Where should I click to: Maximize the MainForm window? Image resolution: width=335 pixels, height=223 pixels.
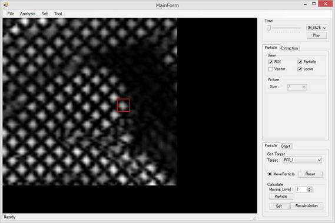pyautogui.click(x=314, y=4)
